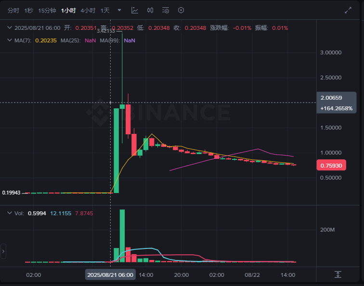Screen dimensions: 364x286
Task: Click the MA(99) NaN value
Action: (x=130, y=40)
